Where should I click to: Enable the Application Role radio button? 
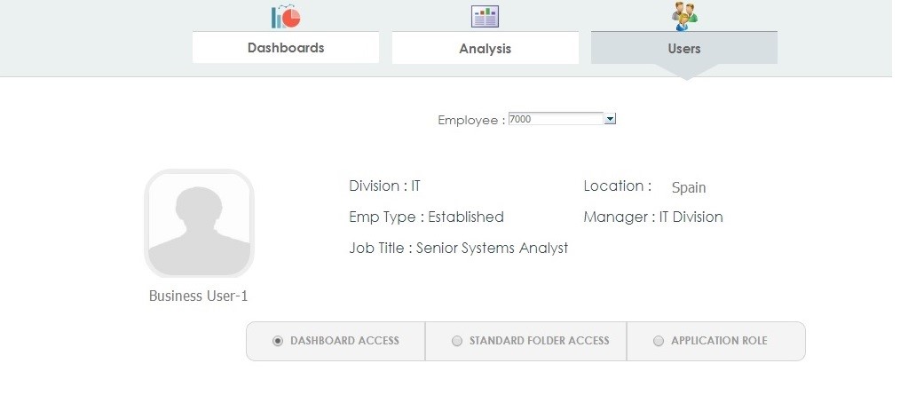[x=659, y=341]
